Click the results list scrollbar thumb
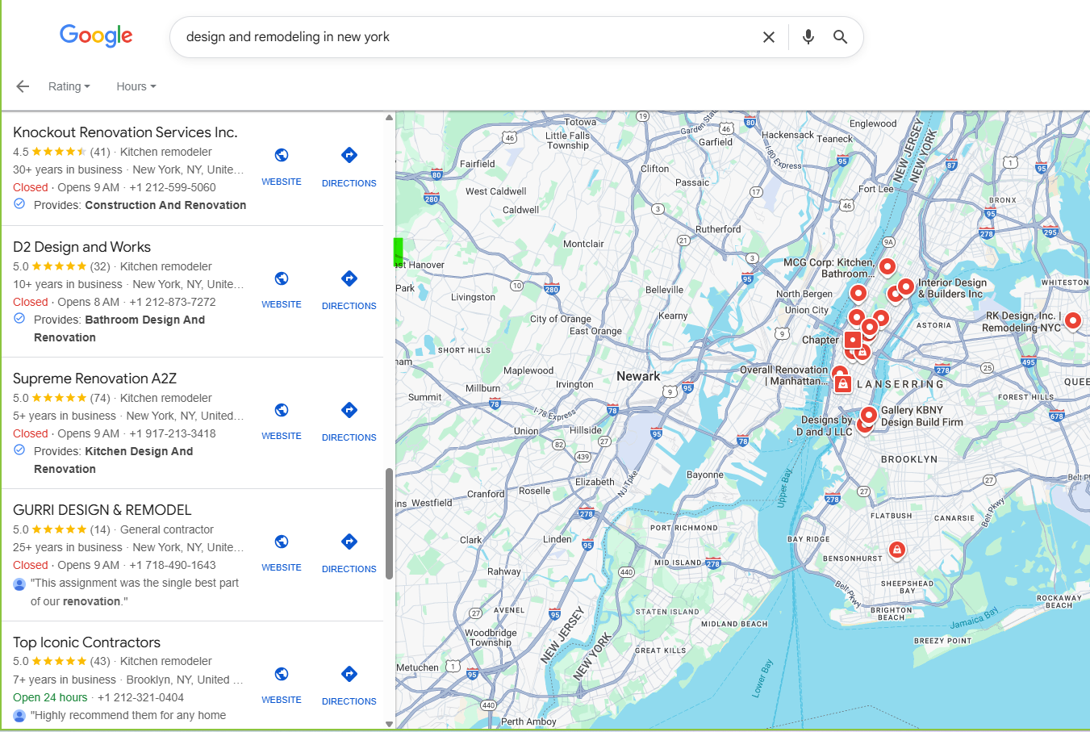Image resolution: width=1090 pixels, height=732 pixels. tap(389, 524)
